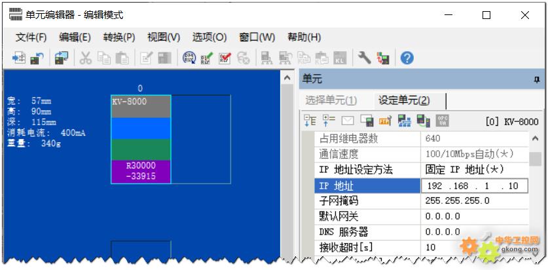This screenshot has height=270, width=548.
Task: Click the first greyed unit network icon
Action: click(x=267, y=58)
